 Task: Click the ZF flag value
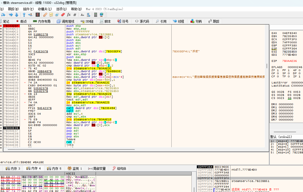(x=278, y=70)
